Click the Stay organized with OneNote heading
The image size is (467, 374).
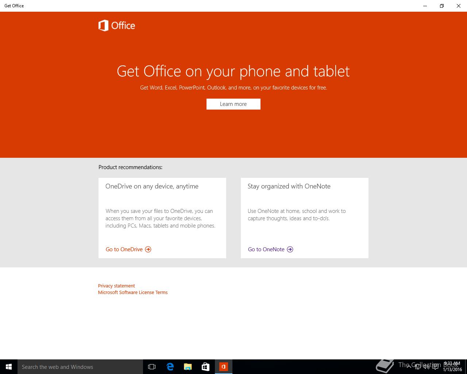[x=289, y=186]
